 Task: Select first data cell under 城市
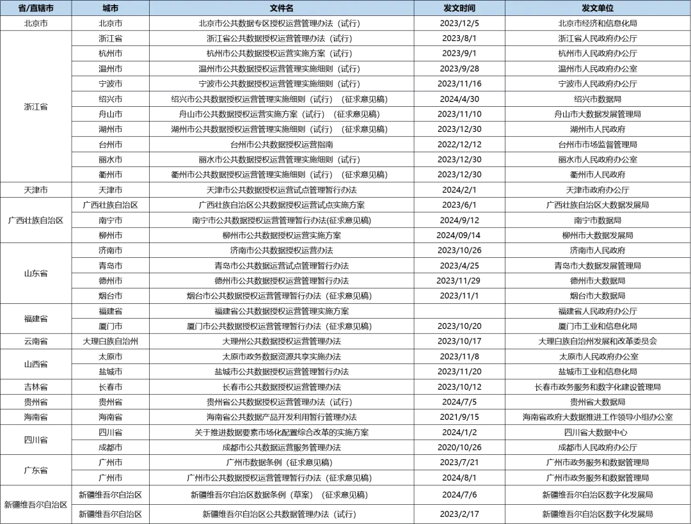tap(110, 20)
